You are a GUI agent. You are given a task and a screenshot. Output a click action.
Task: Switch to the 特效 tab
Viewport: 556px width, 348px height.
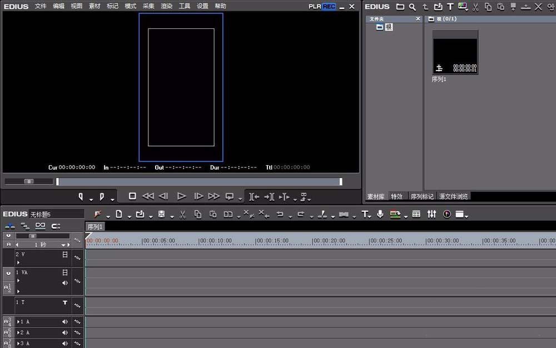tap(396, 196)
